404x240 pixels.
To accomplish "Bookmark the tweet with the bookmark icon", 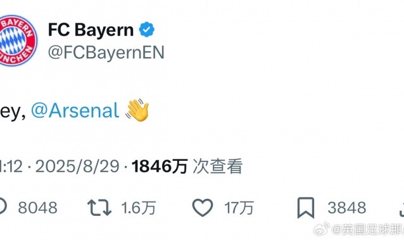I will pos(306,208).
